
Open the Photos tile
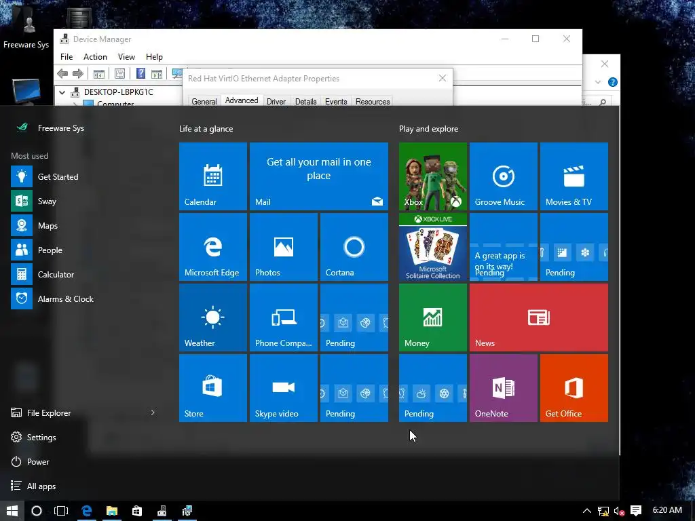(283, 247)
